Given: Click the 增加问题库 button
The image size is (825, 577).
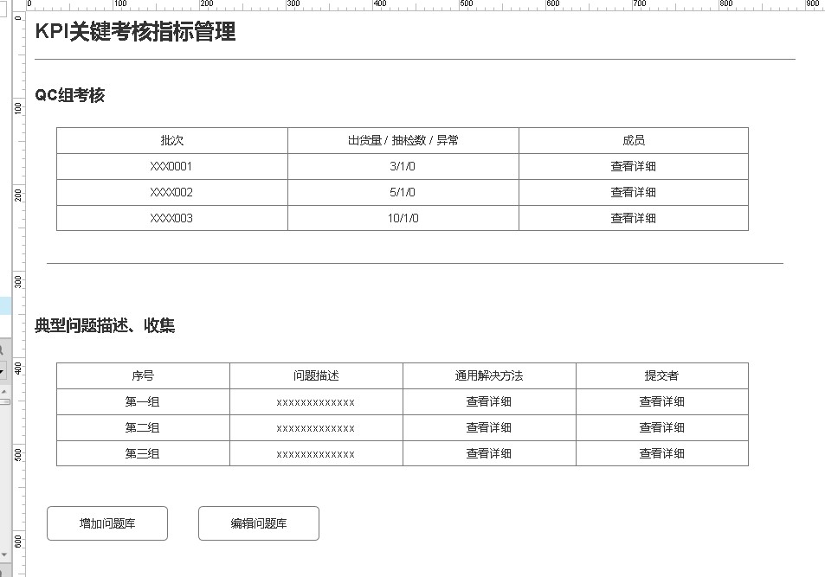Looking at the screenshot, I should click(107, 523).
